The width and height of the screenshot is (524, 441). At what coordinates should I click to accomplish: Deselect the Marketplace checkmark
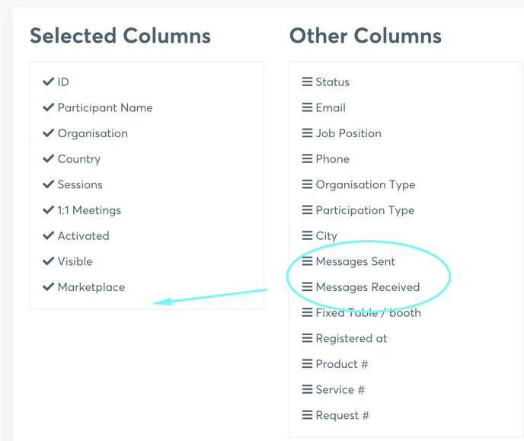49,287
